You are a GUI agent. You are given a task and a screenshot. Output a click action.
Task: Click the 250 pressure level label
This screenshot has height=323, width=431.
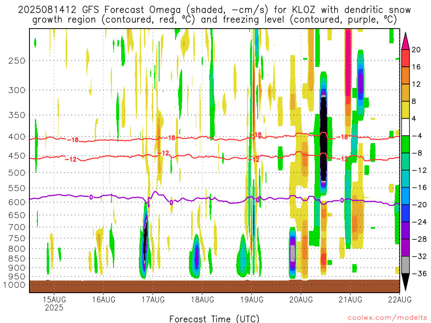tap(17, 61)
